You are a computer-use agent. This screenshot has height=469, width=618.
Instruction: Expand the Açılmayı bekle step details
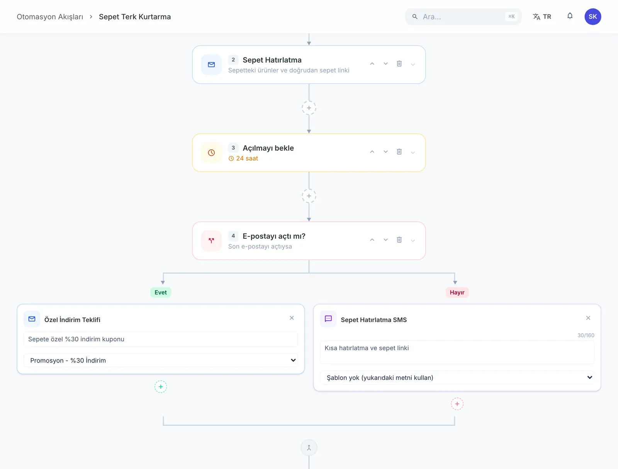pos(413,152)
